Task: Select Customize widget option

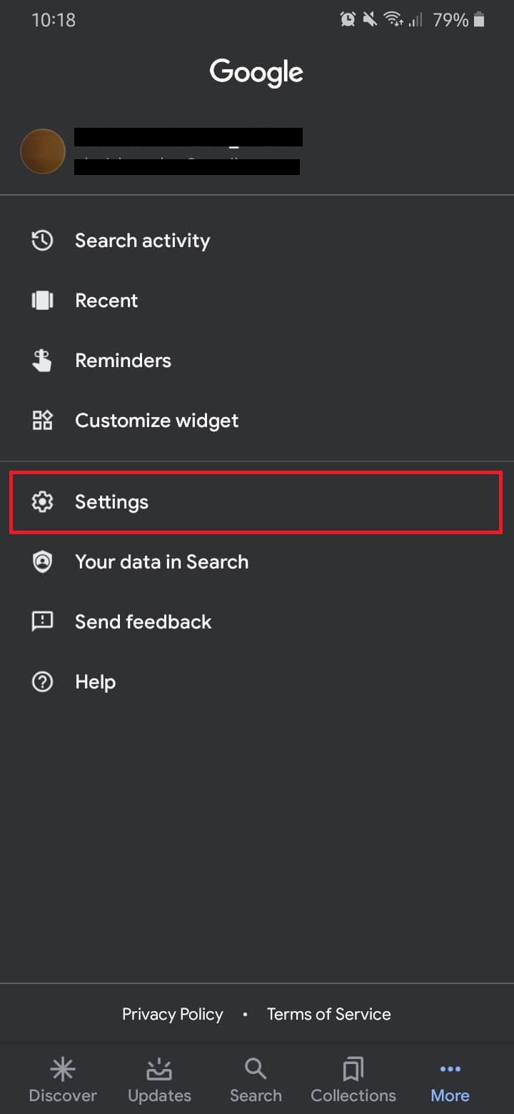Action: pyautogui.click(x=156, y=421)
